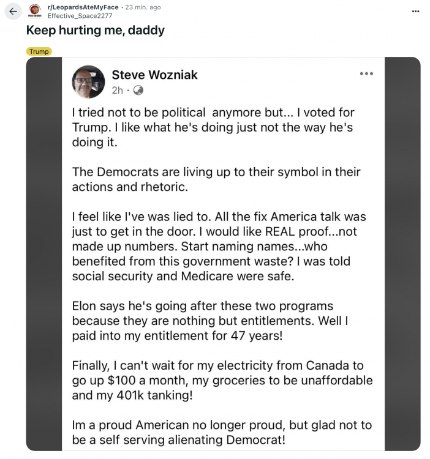Visit the r/LeopardsAteMyFace subreddit link
The height and width of the screenshot is (459, 430).
[83, 7]
